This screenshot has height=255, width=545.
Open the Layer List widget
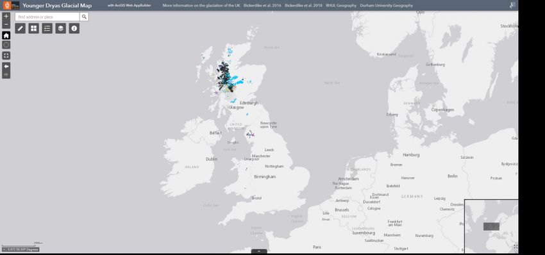tap(61, 28)
